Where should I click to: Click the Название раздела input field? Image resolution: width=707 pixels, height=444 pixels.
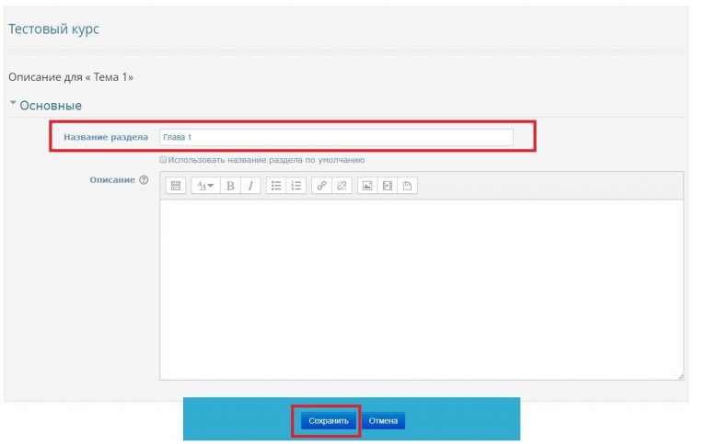(336, 137)
